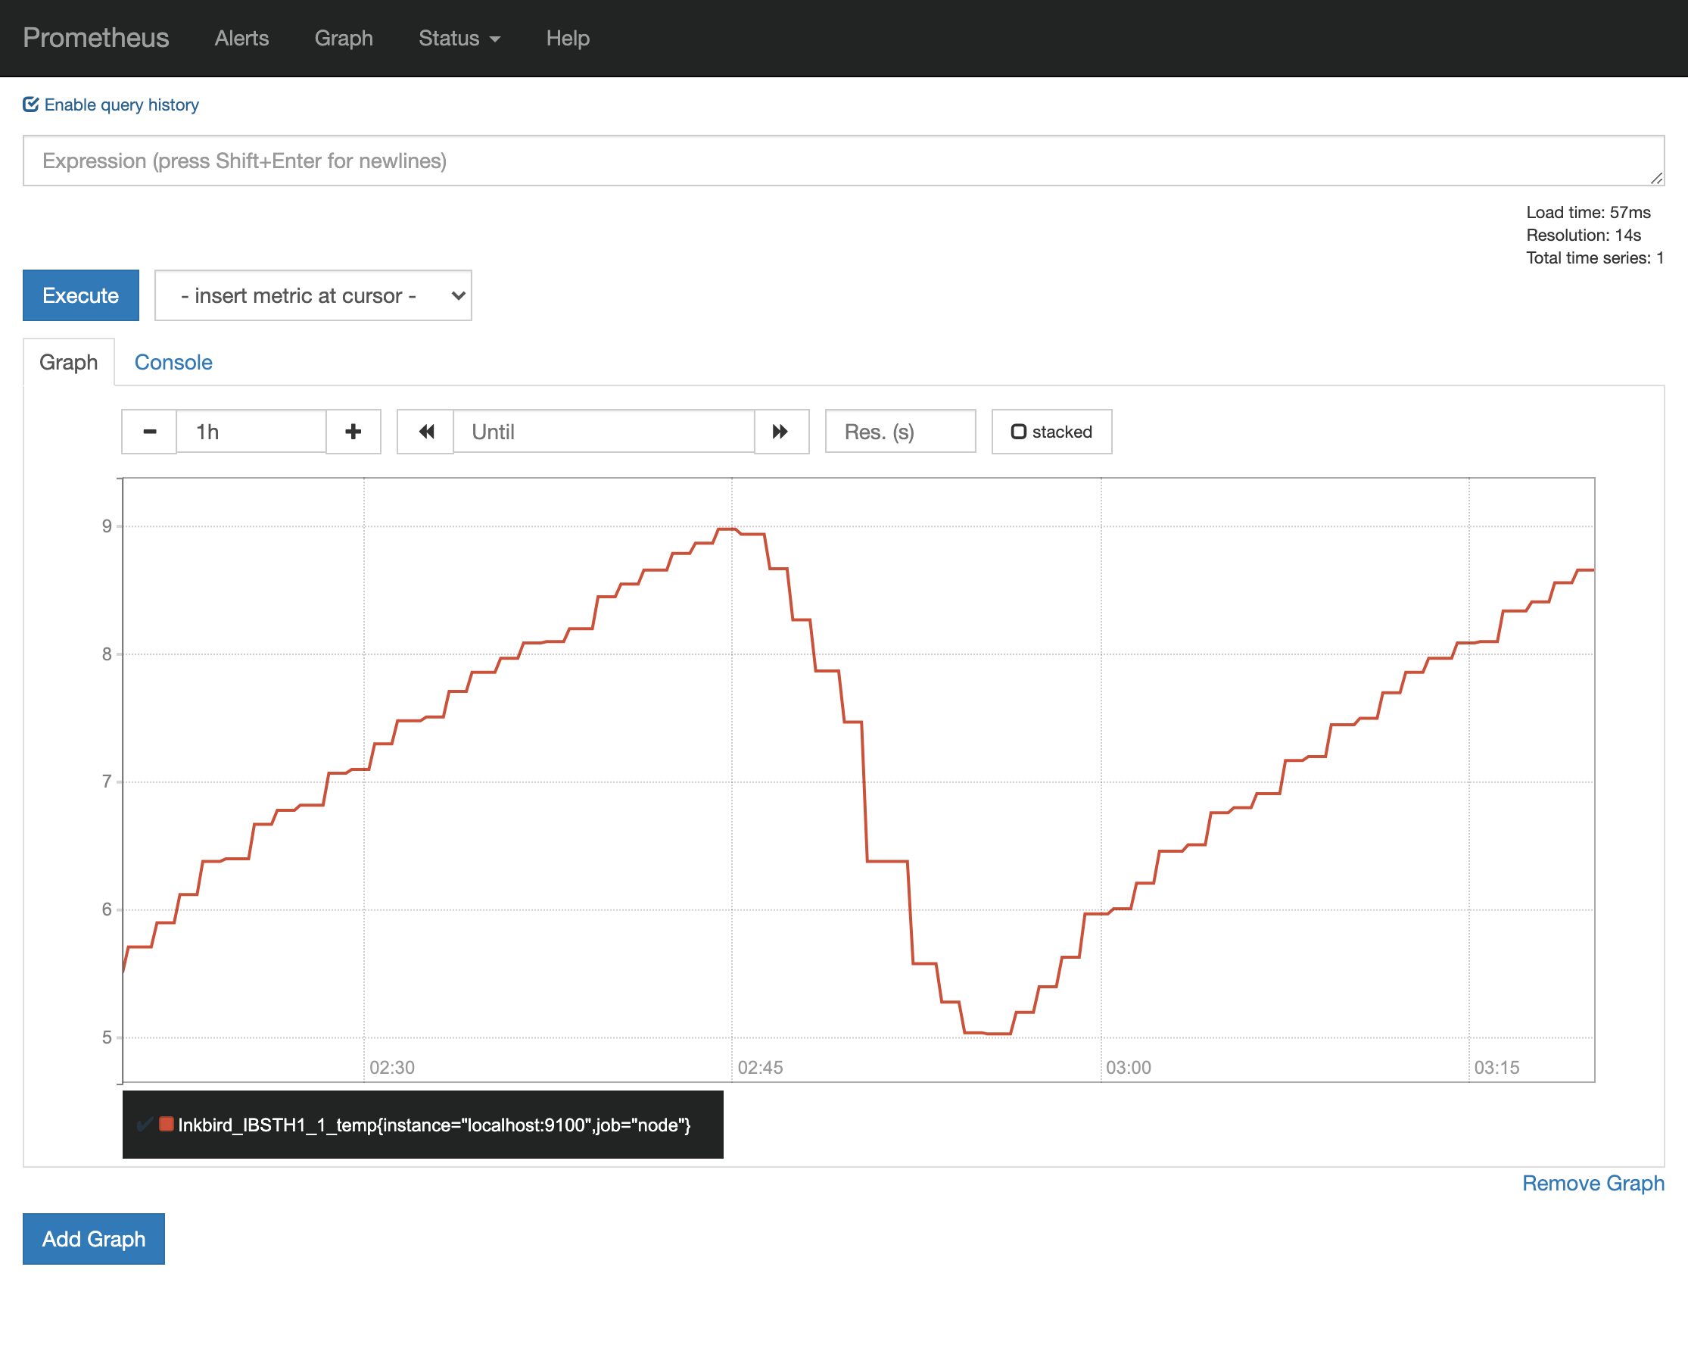Rewind end time with double-left arrows
This screenshot has height=1348, width=1688.
pyautogui.click(x=426, y=432)
